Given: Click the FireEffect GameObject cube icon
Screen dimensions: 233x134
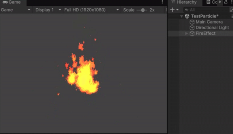Looking at the screenshot, I should pyautogui.click(x=192, y=34).
